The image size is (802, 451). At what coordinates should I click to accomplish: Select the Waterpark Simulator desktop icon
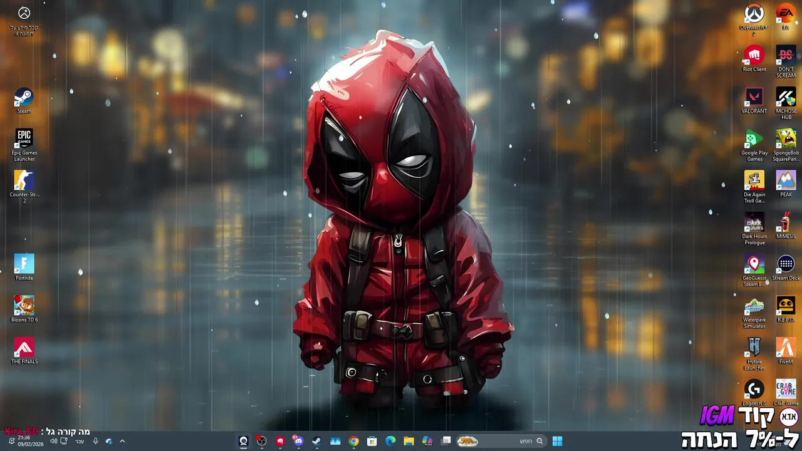754,312
